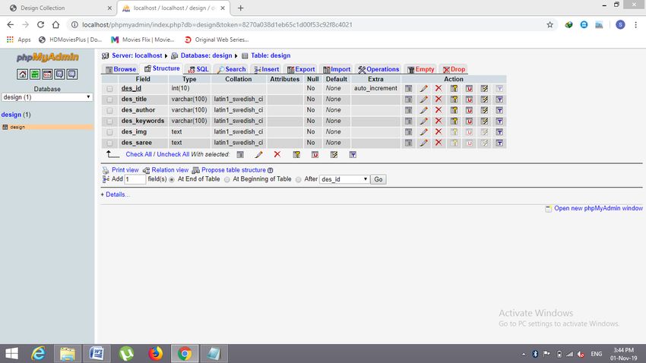Switch to the Browse tab

pyautogui.click(x=121, y=69)
